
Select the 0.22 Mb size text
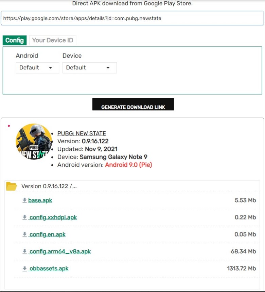(245, 217)
